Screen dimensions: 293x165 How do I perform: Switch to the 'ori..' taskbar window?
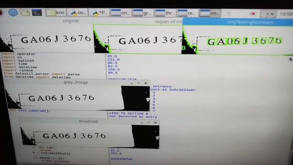121,13
